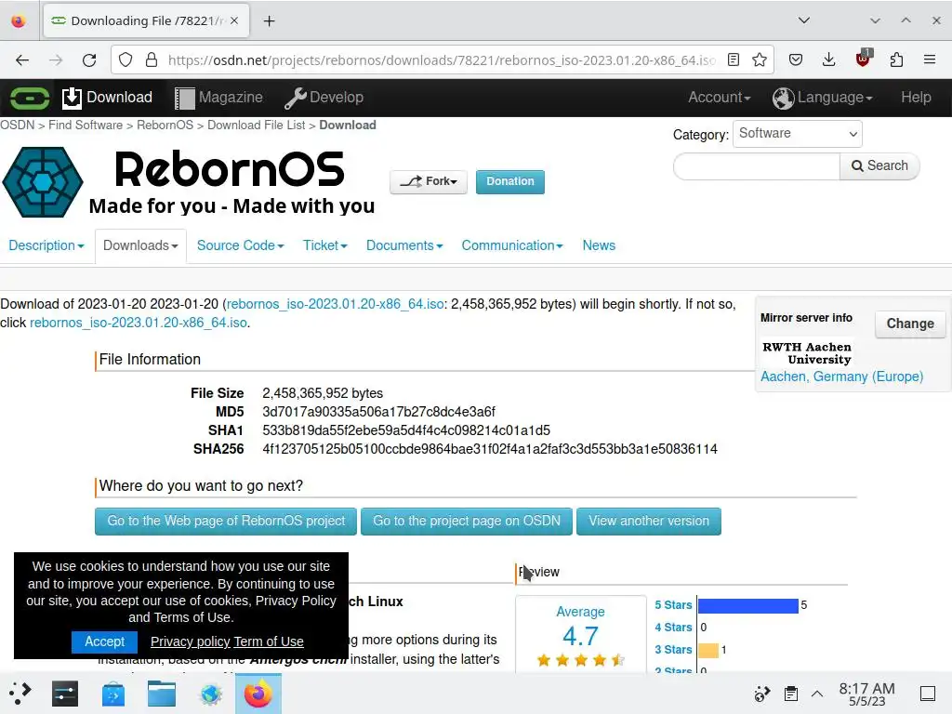Toggle reader view icon in address bar
The width and height of the screenshot is (952, 714).
coord(734,59)
